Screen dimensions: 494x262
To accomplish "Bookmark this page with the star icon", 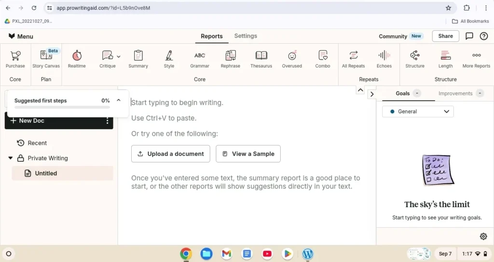I will pos(448,8).
